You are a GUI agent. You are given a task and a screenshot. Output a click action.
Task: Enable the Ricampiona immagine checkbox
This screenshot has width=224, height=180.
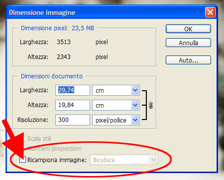(x=22, y=160)
